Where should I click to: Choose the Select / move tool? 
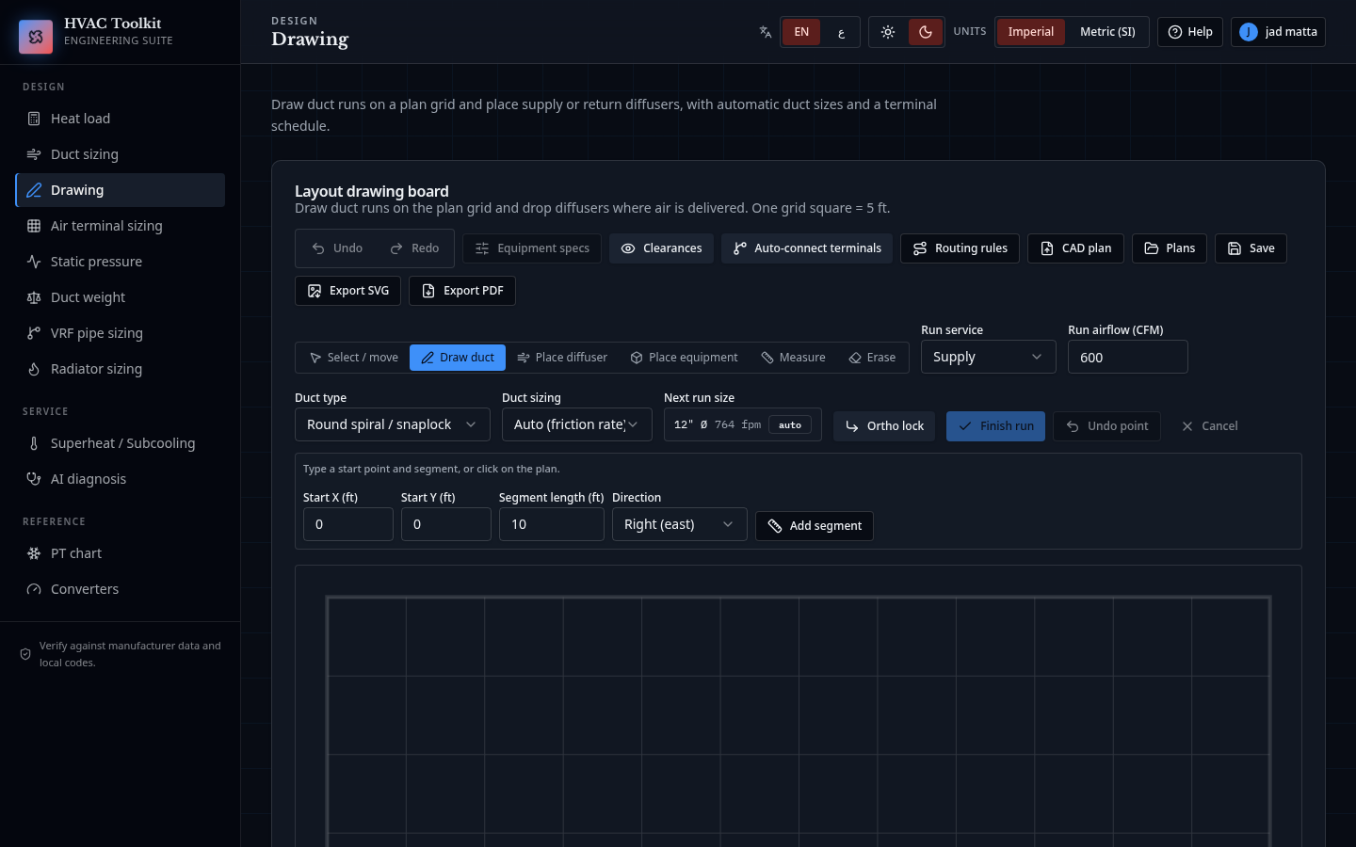pos(354,358)
